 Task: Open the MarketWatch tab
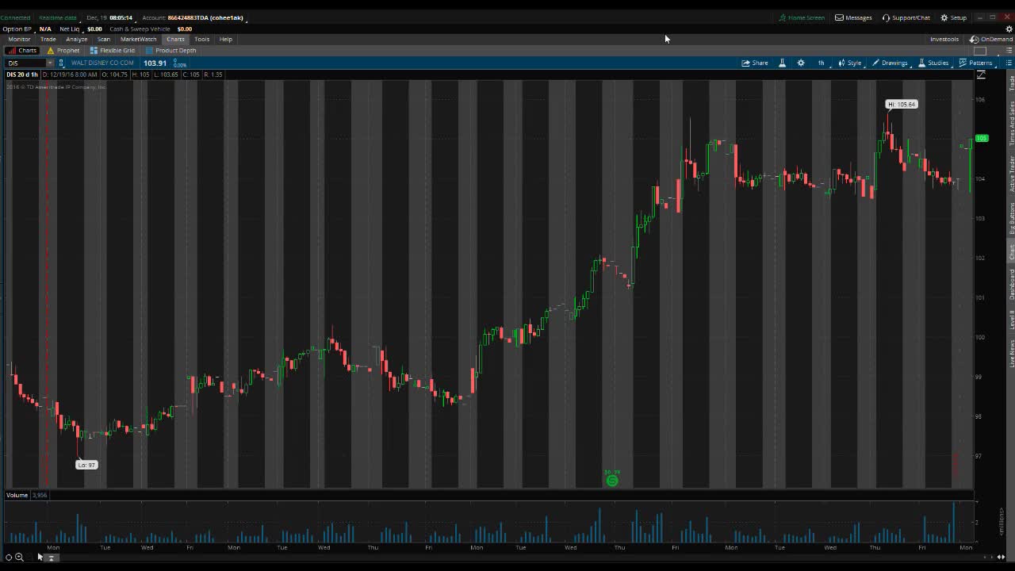[x=139, y=39]
